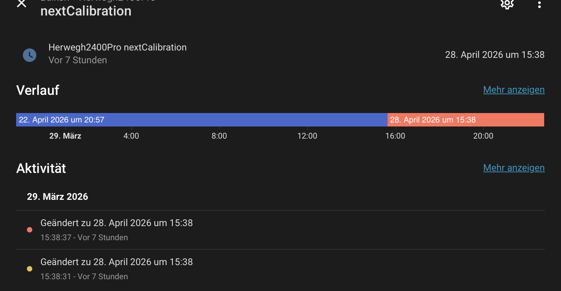Click the Herwegh2400Pro nextCalibration entity name
The height and width of the screenshot is (291, 561).
[x=117, y=47]
